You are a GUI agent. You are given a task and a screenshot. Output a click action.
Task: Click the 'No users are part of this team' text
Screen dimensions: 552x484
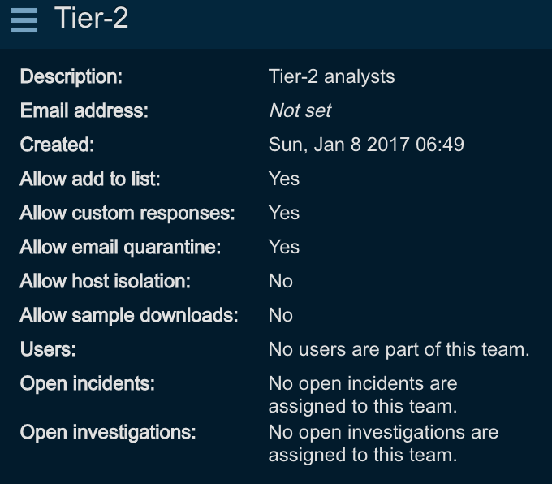[x=399, y=350]
